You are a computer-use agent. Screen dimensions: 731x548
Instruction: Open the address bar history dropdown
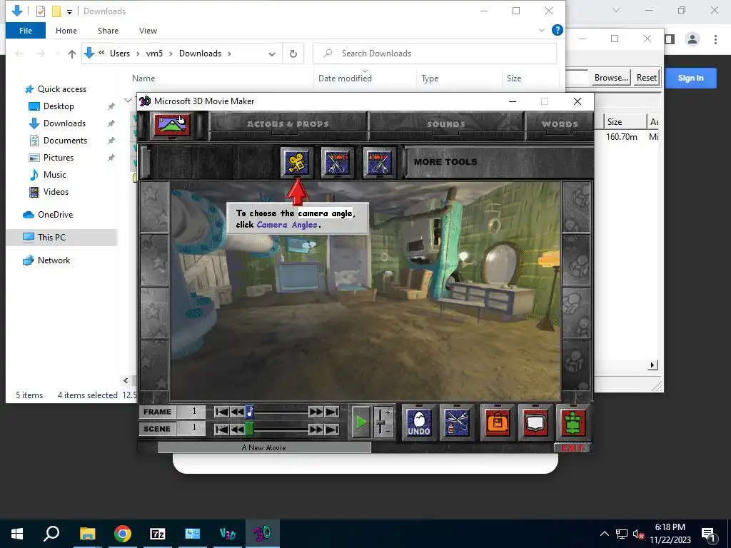(272, 54)
